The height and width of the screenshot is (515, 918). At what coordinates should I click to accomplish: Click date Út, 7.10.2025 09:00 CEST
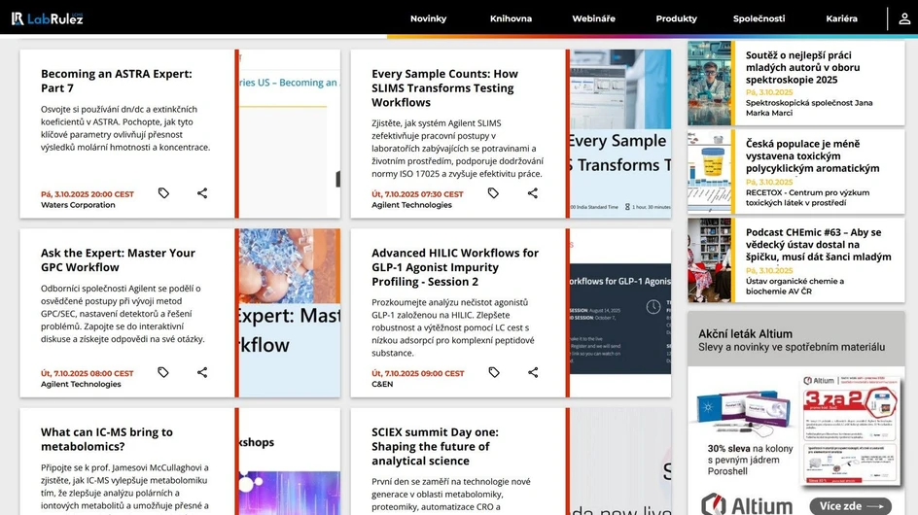click(x=418, y=373)
